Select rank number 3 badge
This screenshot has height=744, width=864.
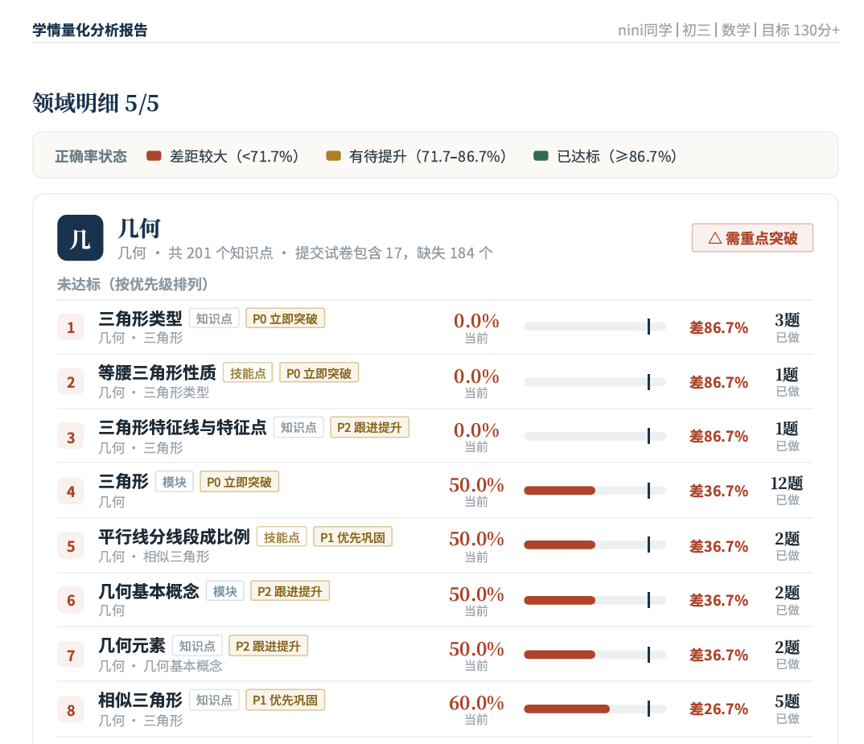pyautogui.click(x=71, y=437)
